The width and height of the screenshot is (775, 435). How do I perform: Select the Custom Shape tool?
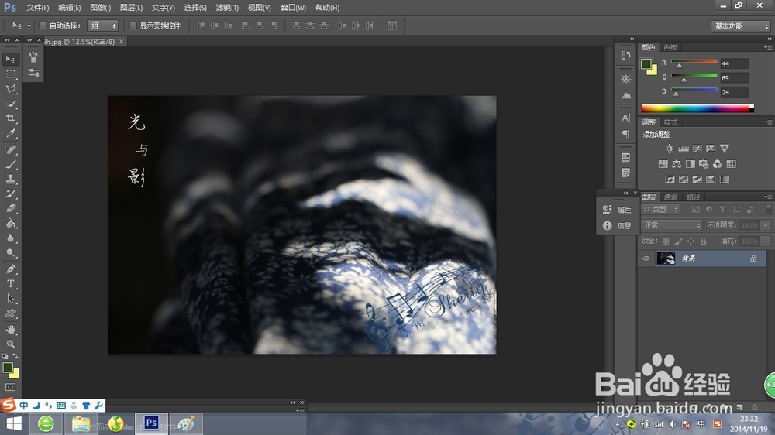coord(10,313)
